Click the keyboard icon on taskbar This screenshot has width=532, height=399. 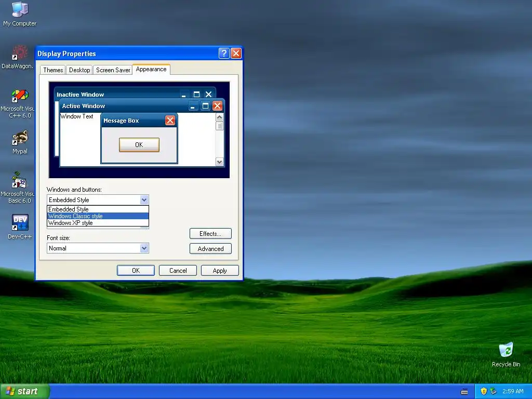[x=464, y=392]
